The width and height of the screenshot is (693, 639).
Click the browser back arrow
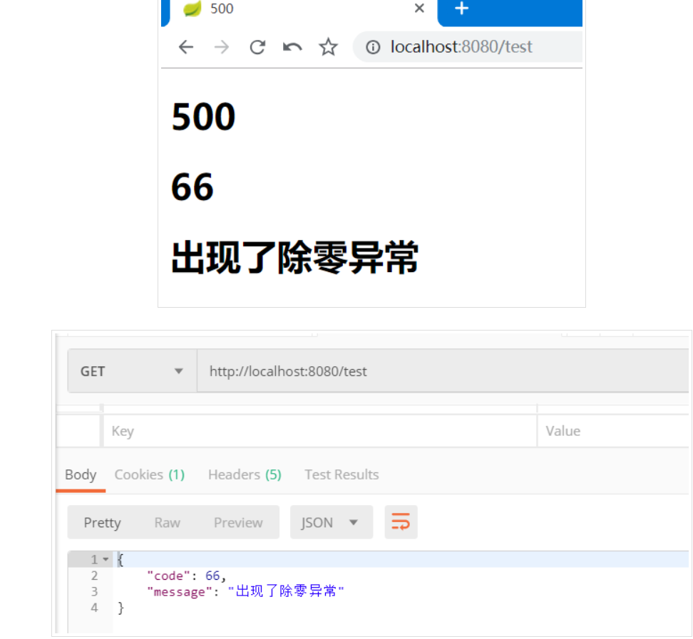186,47
